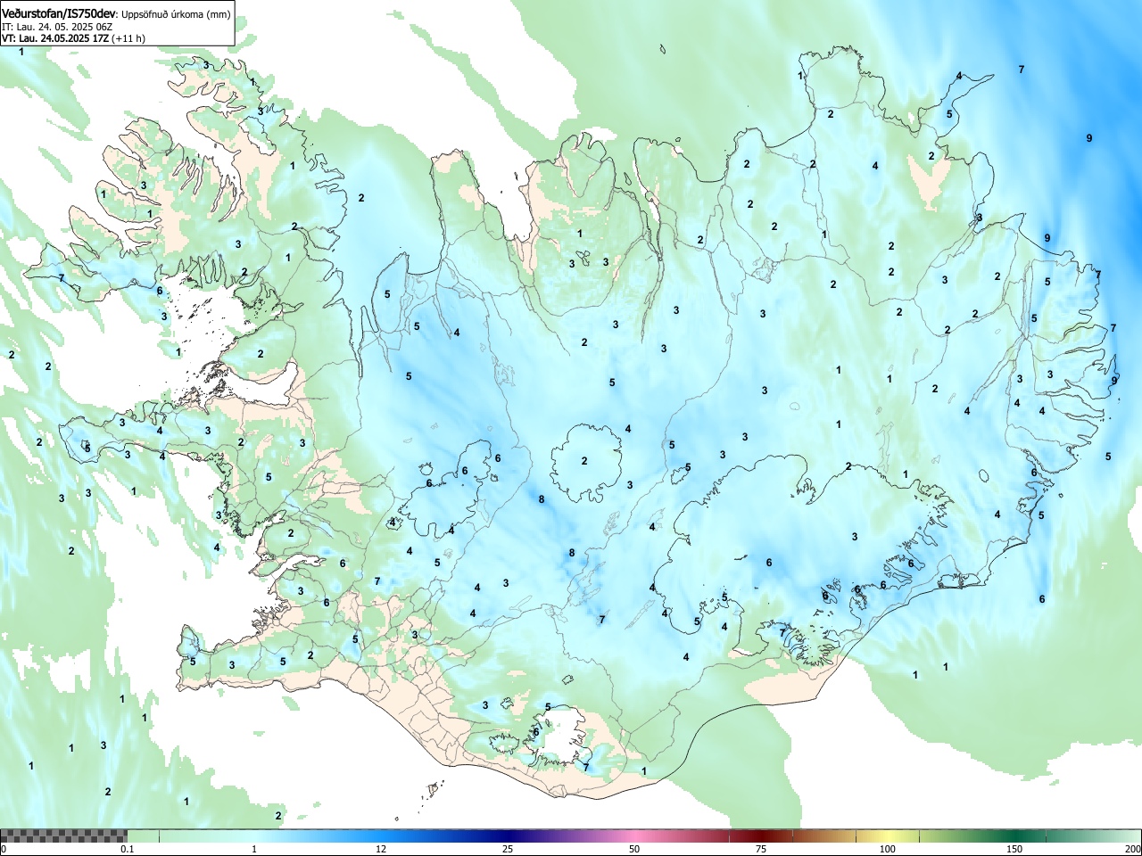Click the Veðurstofan/IS750dev title text
Image resolution: width=1142 pixels, height=856 pixels.
(x=60, y=12)
